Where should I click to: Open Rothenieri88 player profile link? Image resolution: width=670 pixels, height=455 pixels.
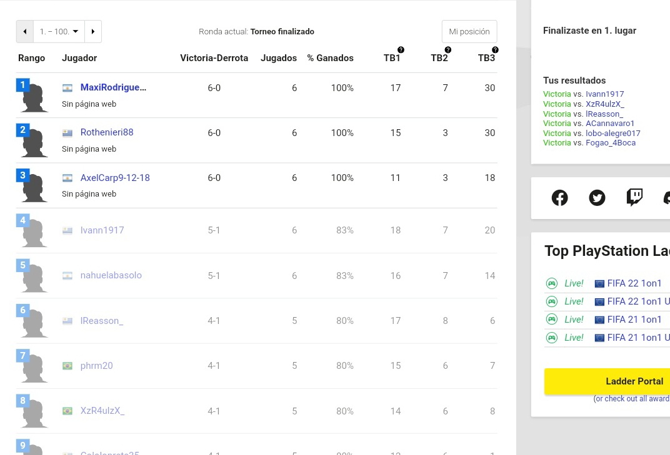click(107, 132)
